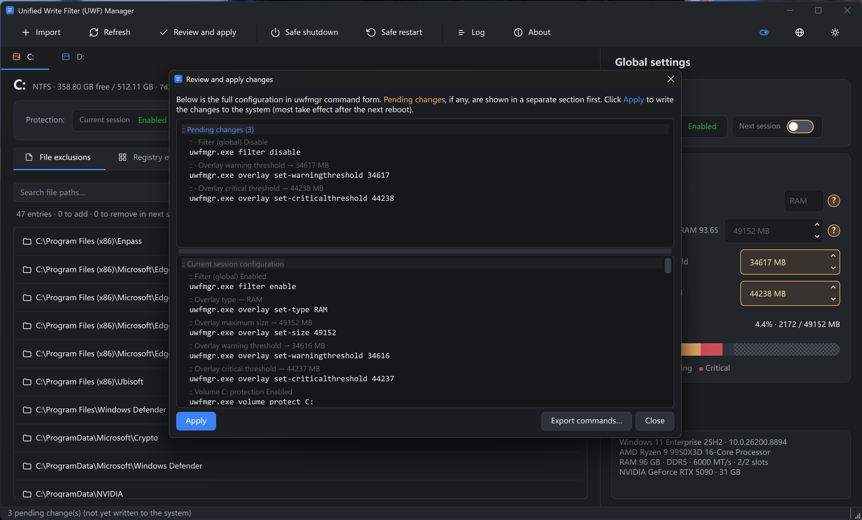862x520 pixels.
Task: Open Review and apply from toolbar
Action: click(198, 32)
